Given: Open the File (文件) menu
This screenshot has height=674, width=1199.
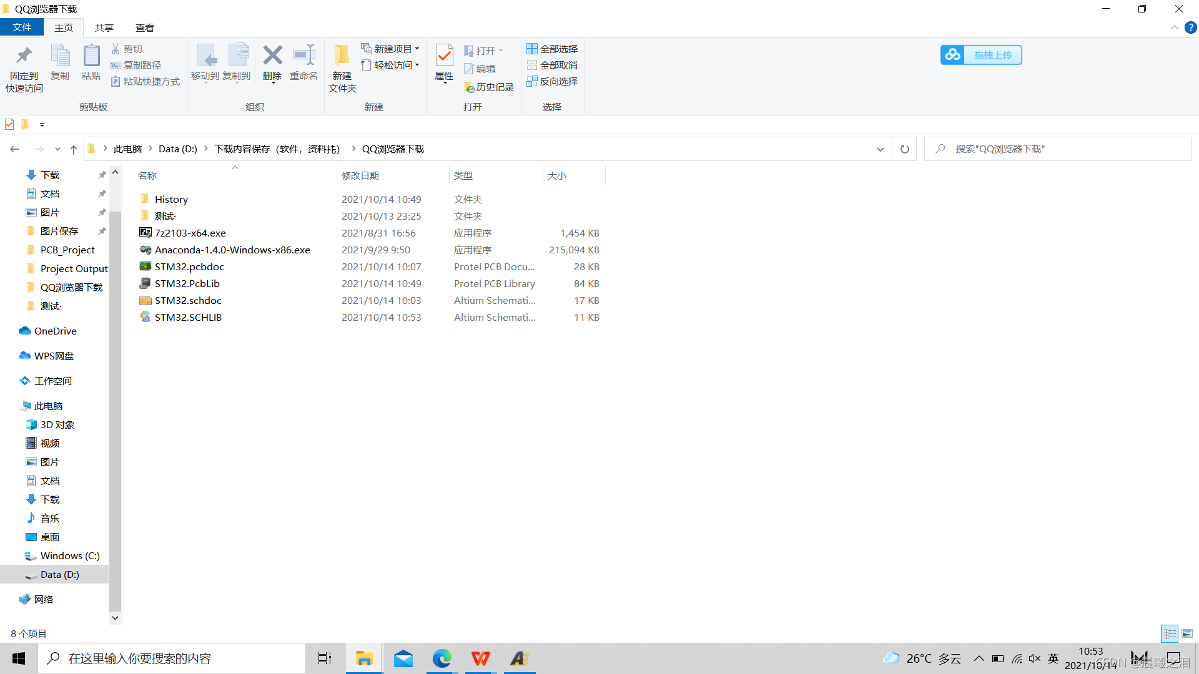Looking at the screenshot, I should click(22, 27).
